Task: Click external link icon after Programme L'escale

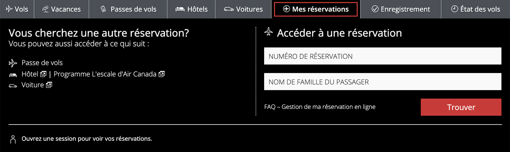Action: (161, 74)
